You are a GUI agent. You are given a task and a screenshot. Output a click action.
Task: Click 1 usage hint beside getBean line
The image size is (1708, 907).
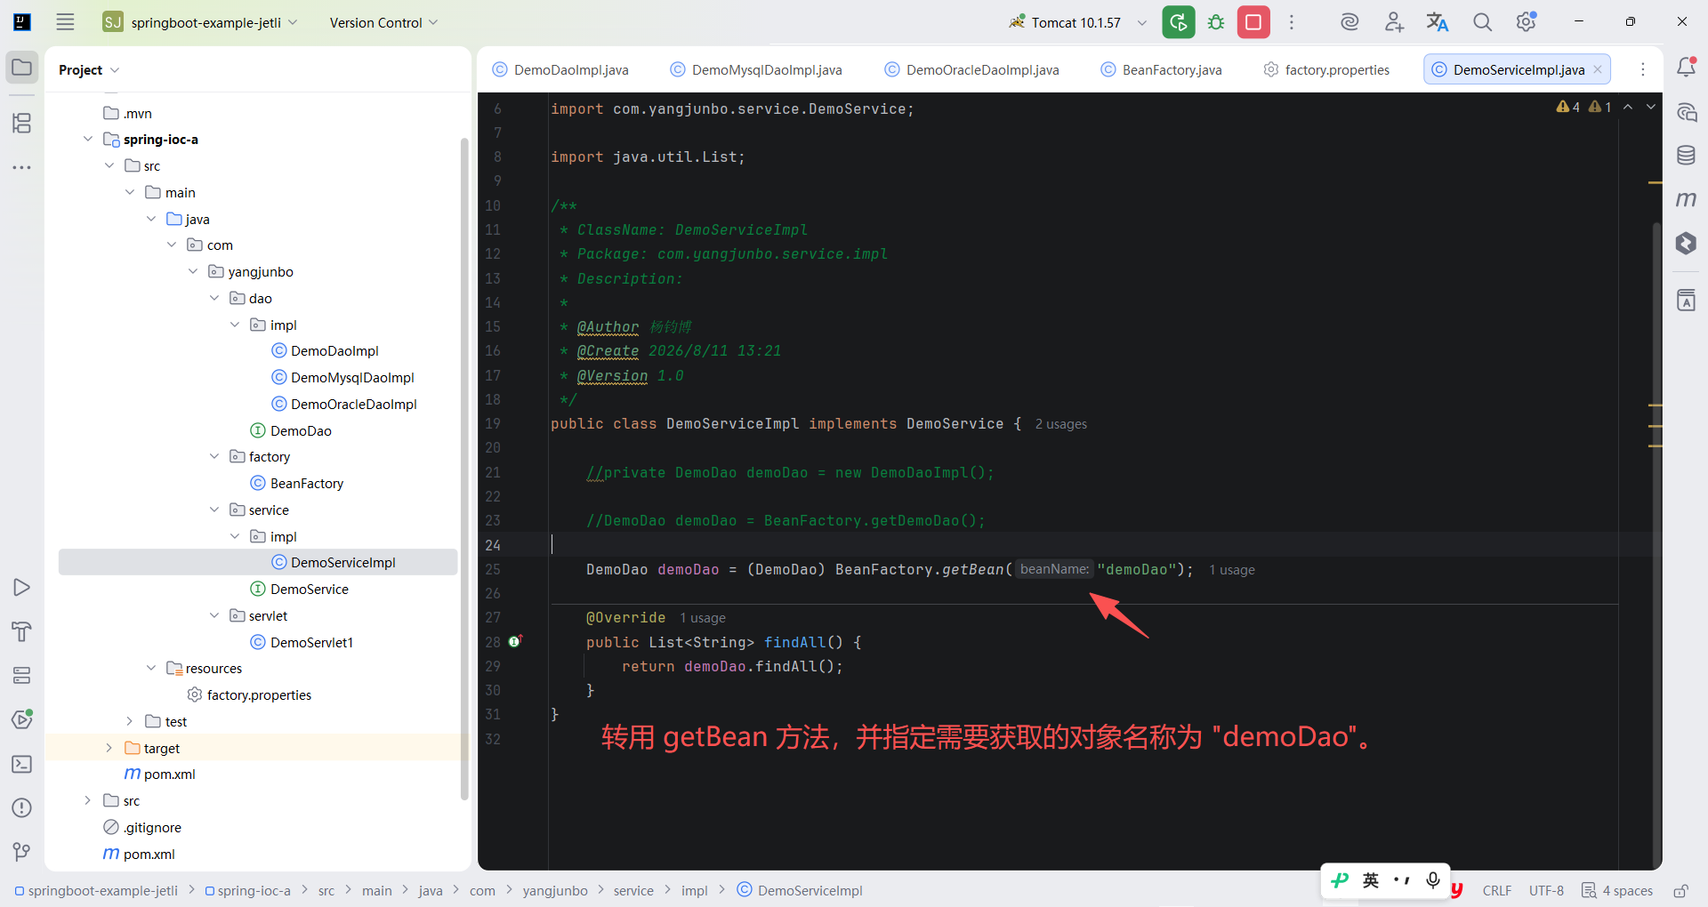pos(1231,570)
